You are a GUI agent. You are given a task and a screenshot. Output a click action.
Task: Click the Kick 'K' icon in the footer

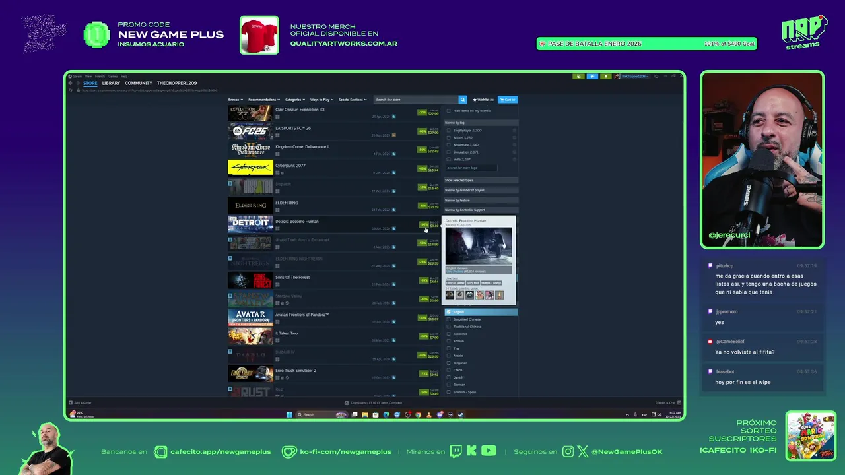point(471,451)
